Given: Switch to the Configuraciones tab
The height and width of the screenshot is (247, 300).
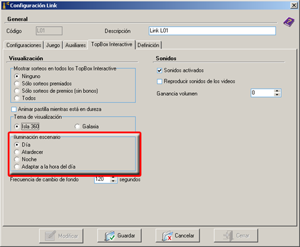Looking at the screenshot, I should [x=24, y=45].
